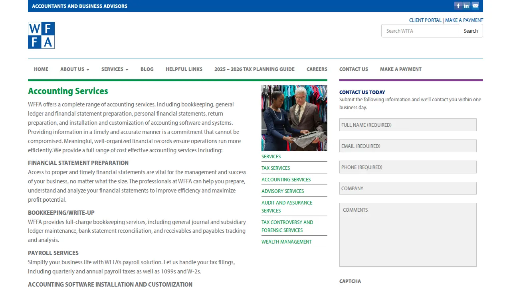Open the Advisory Services sidebar link

[x=283, y=191]
